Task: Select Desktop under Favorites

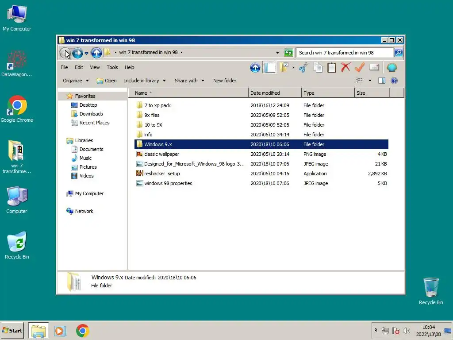Action: [x=84, y=105]
